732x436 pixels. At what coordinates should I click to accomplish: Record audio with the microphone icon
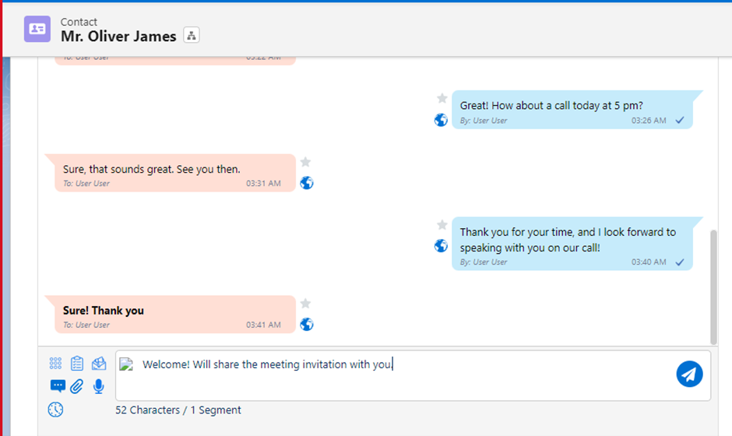pyautogui.click(x=99, y=385)
